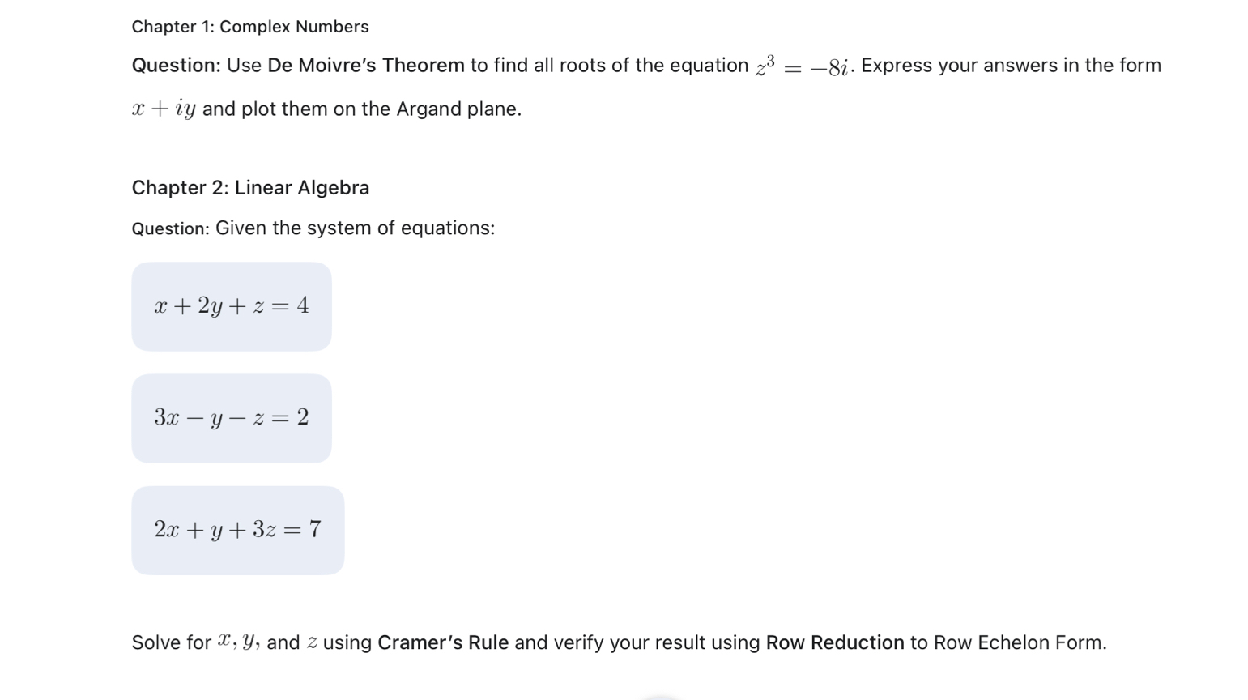This screenshot has width=1248, height=700.
Task: Click the text Given the system of equations
Action: point(355,228)
